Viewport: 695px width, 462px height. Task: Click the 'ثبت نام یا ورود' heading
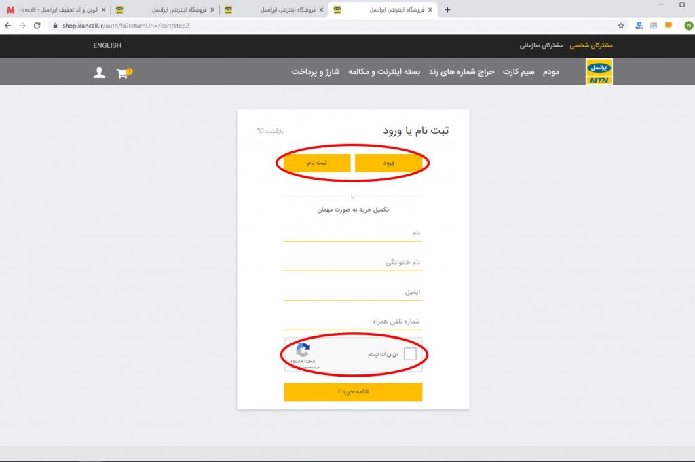pyautogui.click(x=416, y=131)
